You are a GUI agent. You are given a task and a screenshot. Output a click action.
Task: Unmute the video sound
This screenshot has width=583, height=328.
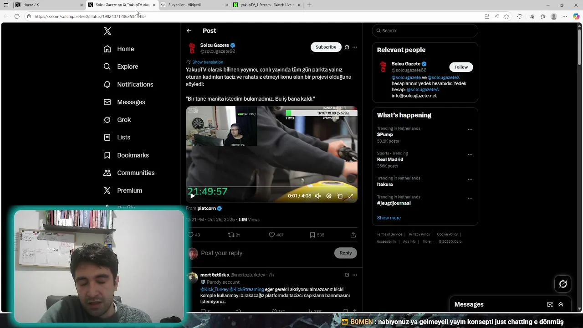click(x=318, y=196)
